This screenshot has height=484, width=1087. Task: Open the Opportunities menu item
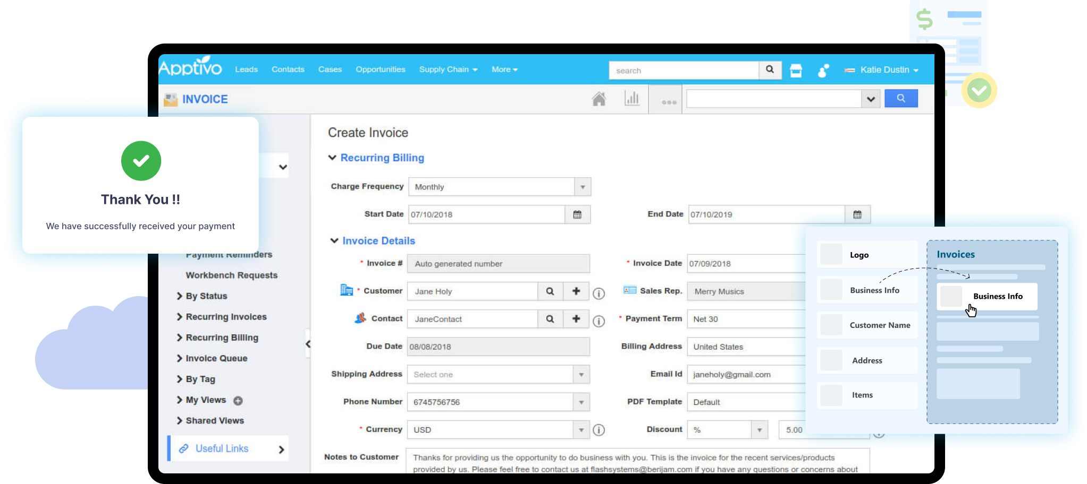coord(380,70)
